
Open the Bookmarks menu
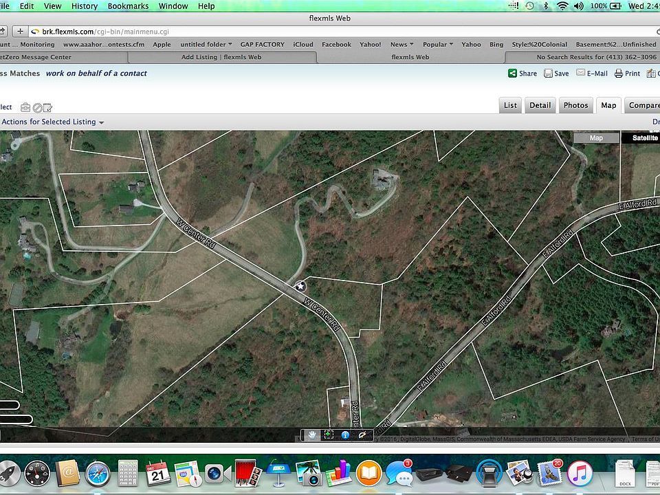pyautogui.click(x=128, y=6)
